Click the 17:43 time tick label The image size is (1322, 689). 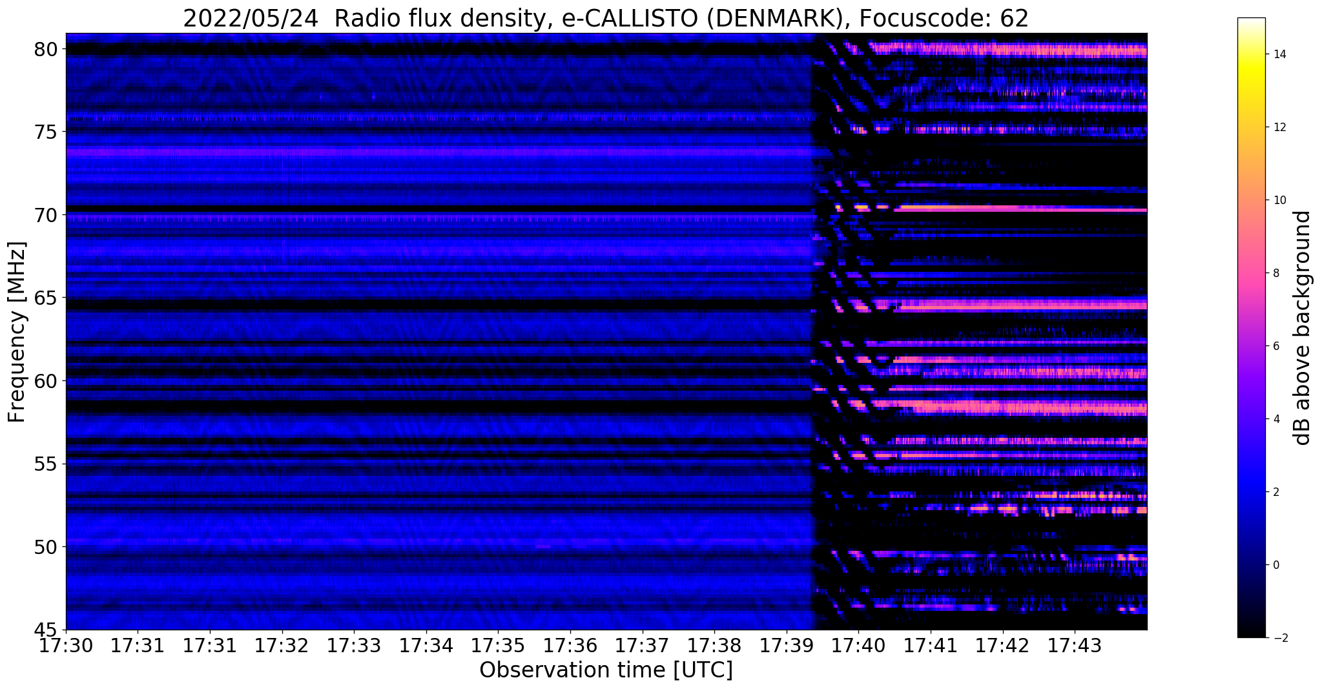point(1075,646)
